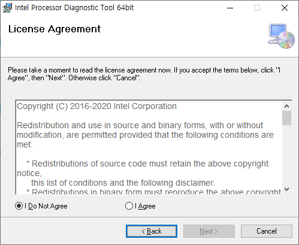
Task: Click the disabled maximize button
Action: (257, 8)
